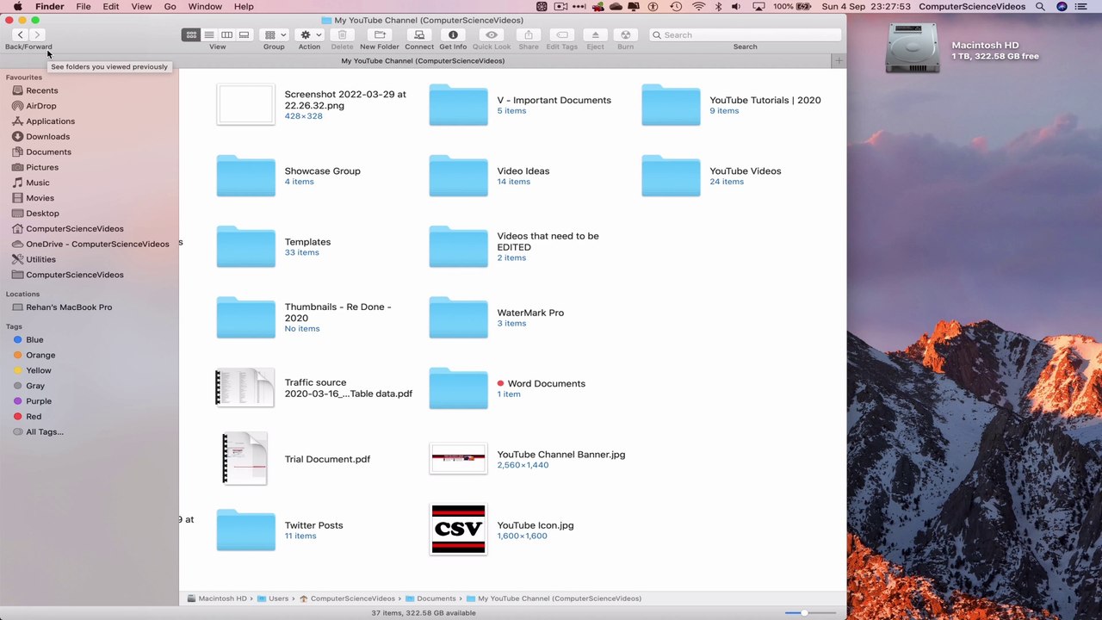Switch Finder to gallery view

click(244, 34)
